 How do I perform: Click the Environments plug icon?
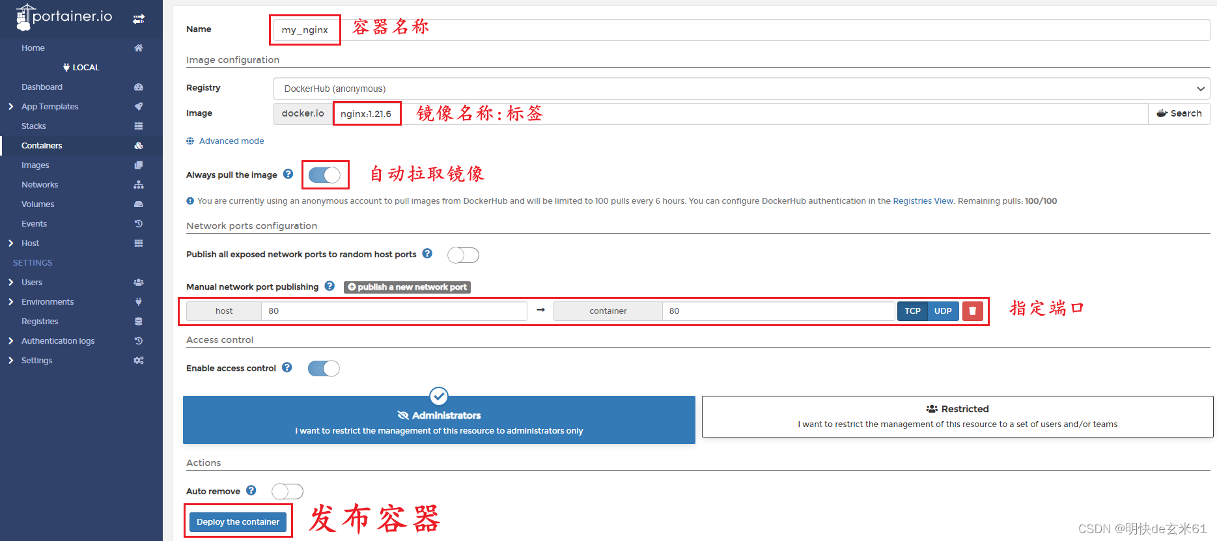click(139, 301)
